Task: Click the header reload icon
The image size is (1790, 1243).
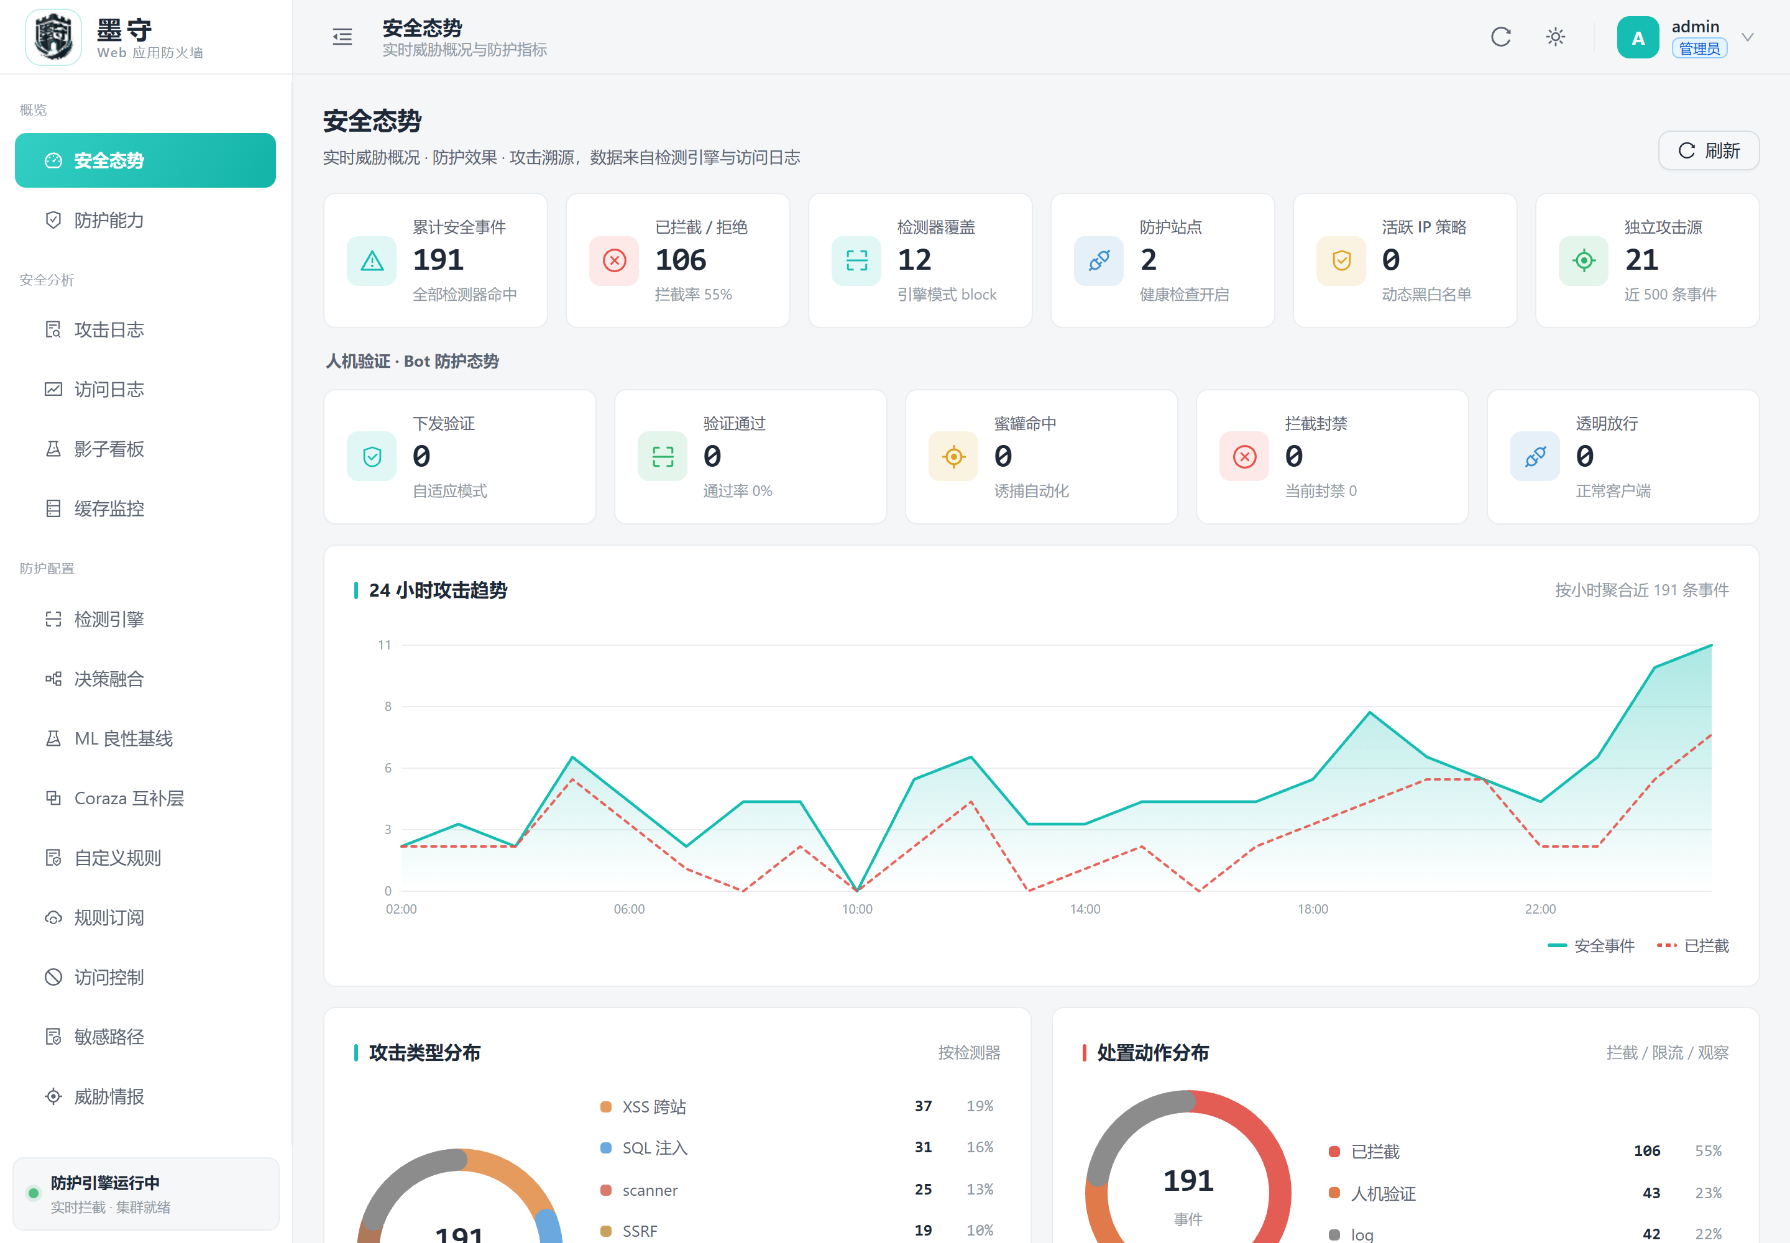Action: [x=1500, y=37]
